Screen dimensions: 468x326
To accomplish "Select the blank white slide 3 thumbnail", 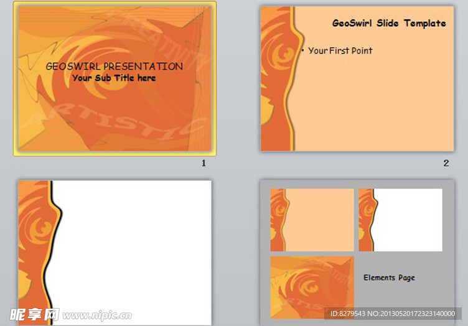I will pos(115,253).
